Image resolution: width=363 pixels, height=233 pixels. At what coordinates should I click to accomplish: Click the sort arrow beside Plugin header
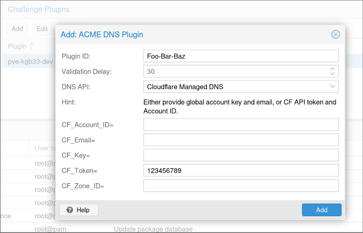pos(32,46)
